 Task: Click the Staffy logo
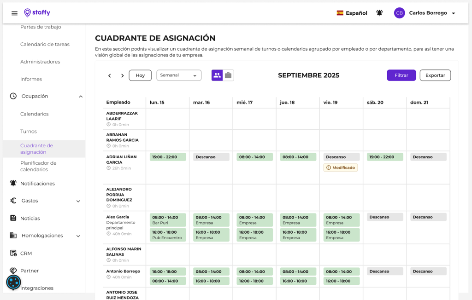[37, 13]
